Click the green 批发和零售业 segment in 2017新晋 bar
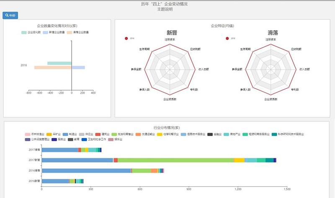 coord(176,160)
